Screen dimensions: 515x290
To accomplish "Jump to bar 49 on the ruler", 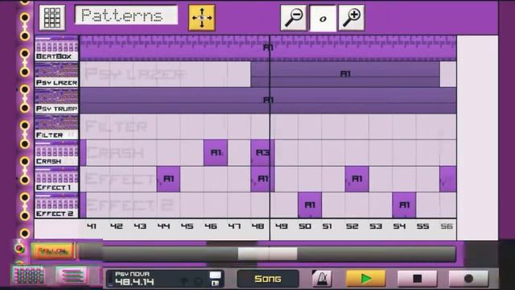I will tap(282, 226).
